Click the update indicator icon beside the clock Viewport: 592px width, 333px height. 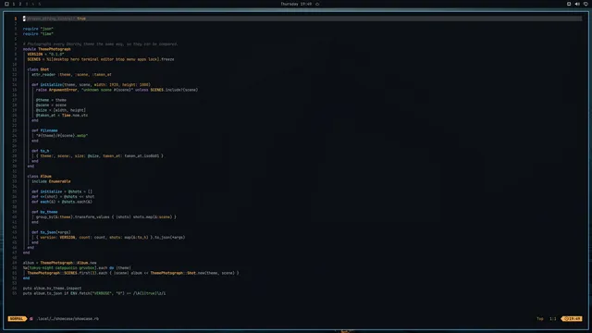[317, 4]
